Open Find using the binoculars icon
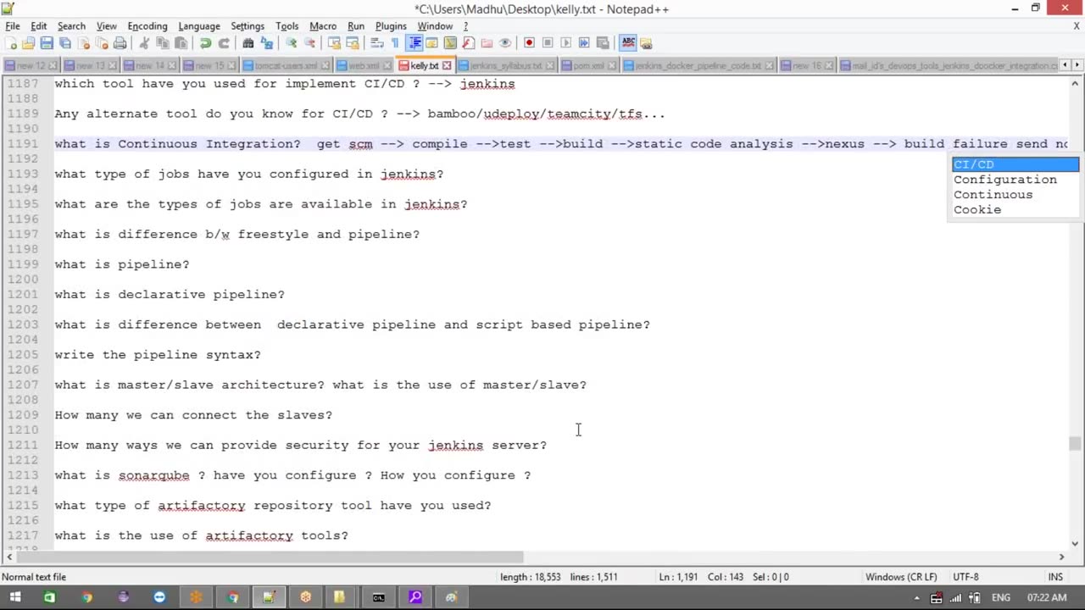The height and width of the screenshot is (610, 1085). pyautogui.click(x=248, y=43)
